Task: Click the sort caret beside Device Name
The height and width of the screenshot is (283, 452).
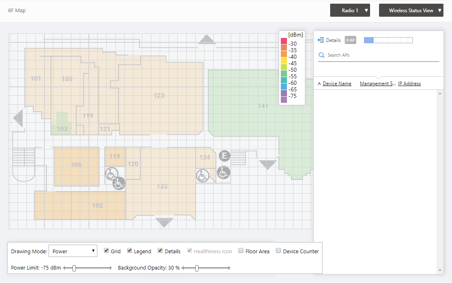Action: click(319, 84)
